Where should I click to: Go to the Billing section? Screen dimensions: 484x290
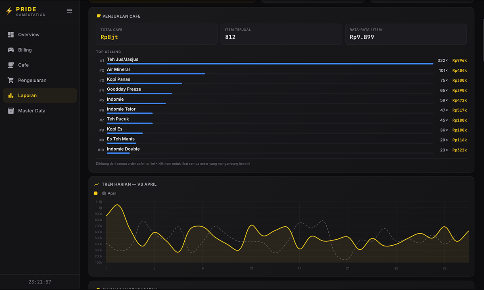pos(40,50)
